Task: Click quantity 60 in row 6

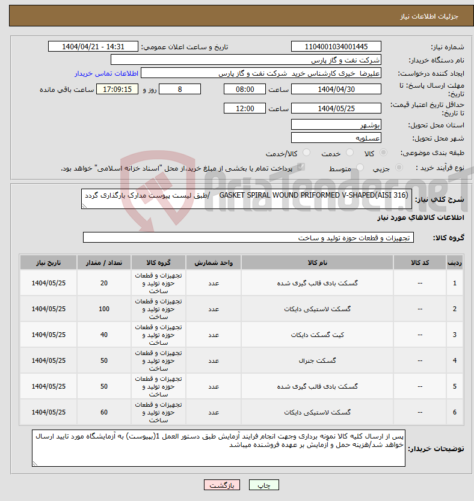Action: [x=104, y=413]
